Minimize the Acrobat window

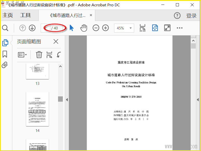(x=163, y=5)
